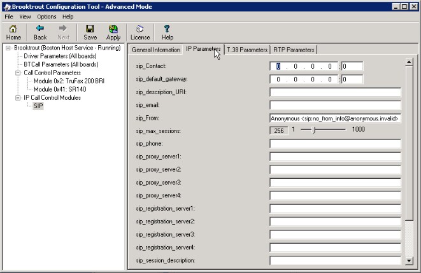Go Back with the blue arrow icon

point(40,29)
